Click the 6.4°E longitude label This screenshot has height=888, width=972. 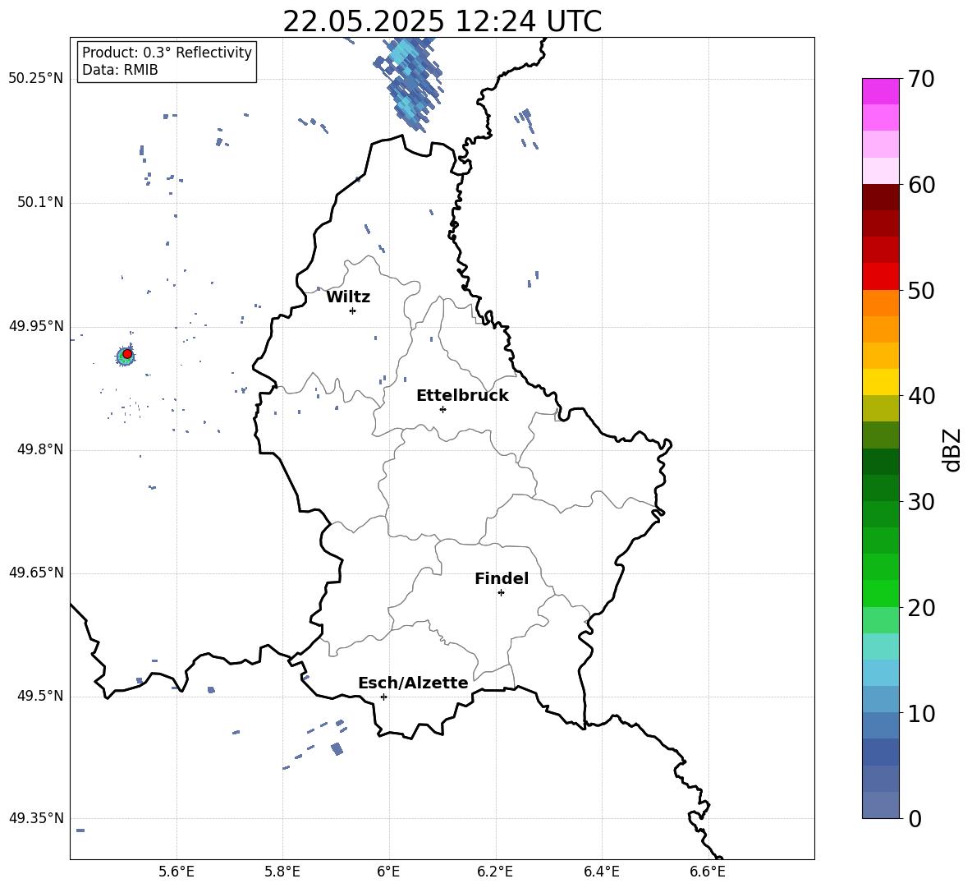tap(601, 872)
